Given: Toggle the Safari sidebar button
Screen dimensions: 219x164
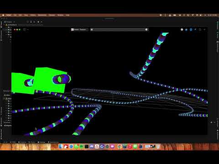Looking at the screenshot, I should point(25,30).
